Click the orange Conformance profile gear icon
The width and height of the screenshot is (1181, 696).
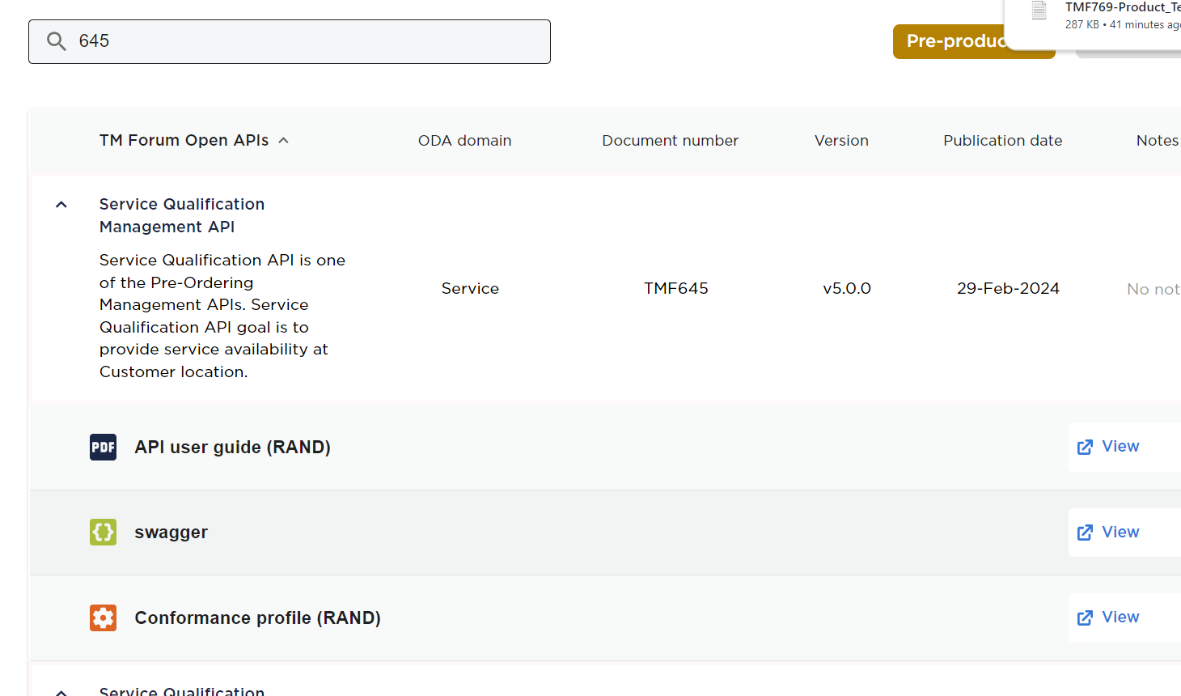103,617
